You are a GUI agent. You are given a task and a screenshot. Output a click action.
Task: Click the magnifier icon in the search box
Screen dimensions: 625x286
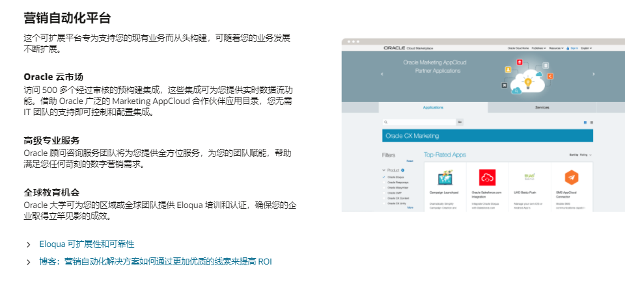point(385,122)
